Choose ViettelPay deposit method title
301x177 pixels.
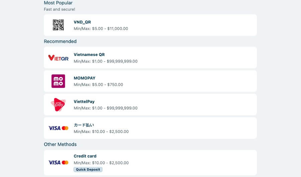84,102
